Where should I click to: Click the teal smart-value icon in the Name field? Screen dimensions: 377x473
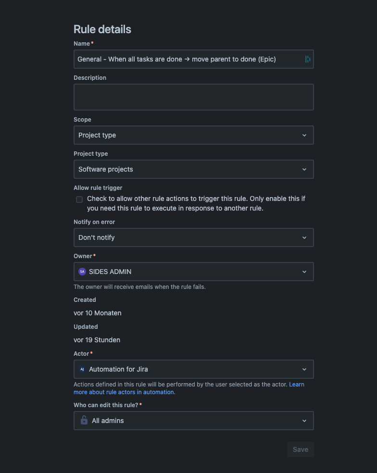click(307, 59)
